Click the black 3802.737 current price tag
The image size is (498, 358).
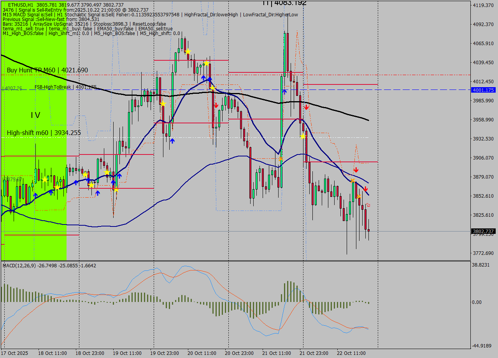click(x=483, y=231)
